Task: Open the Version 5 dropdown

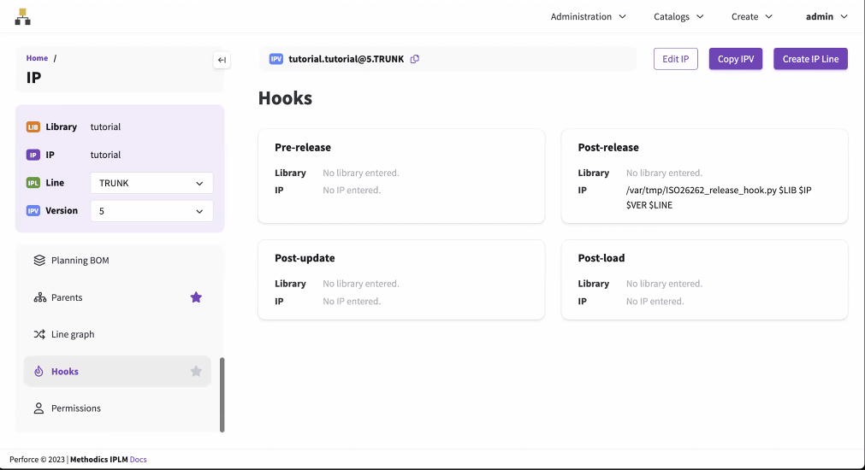Action: pos(151,211)
